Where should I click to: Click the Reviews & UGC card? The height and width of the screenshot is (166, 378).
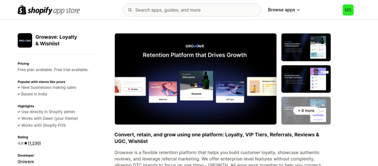pyautogui.click(x=262, y=86)
